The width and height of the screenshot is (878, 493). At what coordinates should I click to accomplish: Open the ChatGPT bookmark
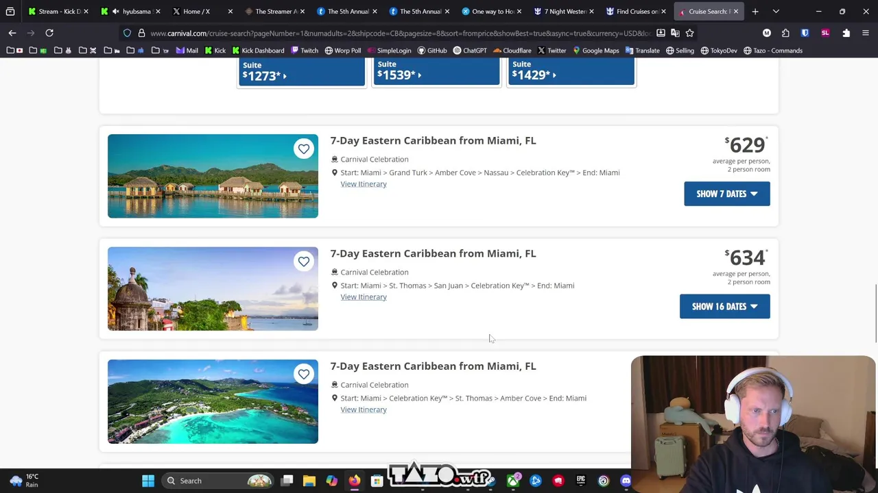469,51
